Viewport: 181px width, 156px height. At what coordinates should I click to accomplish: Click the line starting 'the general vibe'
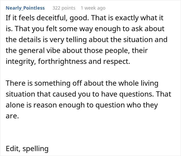click(77, 51)
